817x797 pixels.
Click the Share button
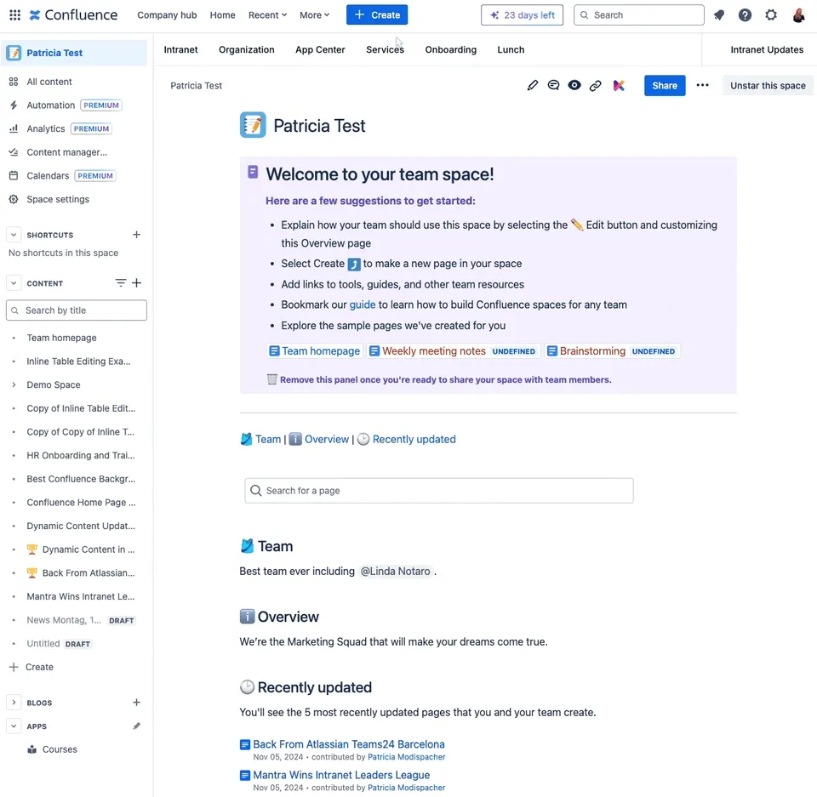[x=665, y=85]
